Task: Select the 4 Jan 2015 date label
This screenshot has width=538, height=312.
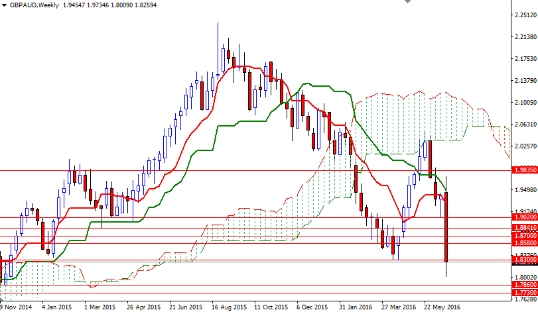Action: click(x=56, y=307)
